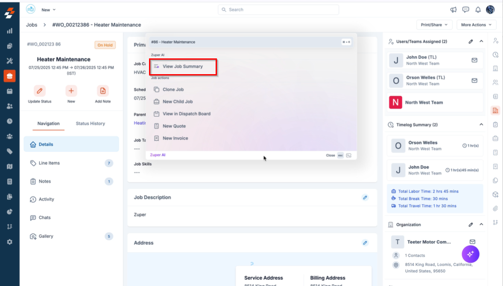Open the Details navigation item
Screen dimensions: 503x286
(71, 144)
